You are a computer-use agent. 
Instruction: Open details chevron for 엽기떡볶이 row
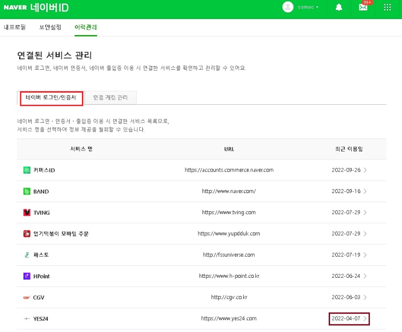365,234
